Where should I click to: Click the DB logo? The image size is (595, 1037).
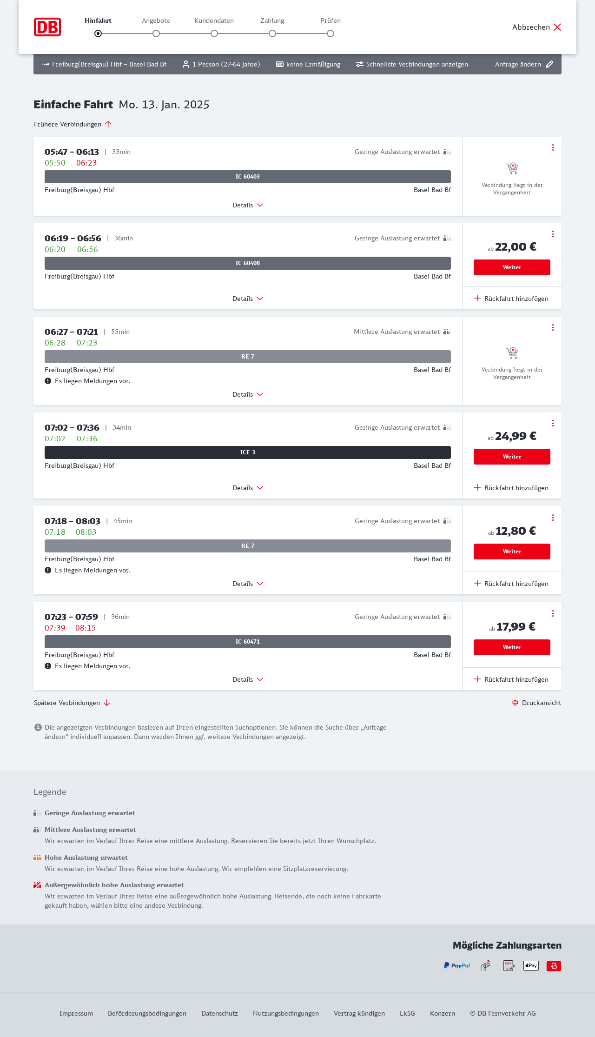[x=47, y=27]
